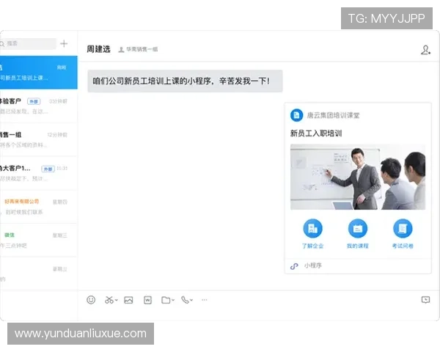
Task: Select the 销售一组 conversation
Action: (x=39, y=139)
